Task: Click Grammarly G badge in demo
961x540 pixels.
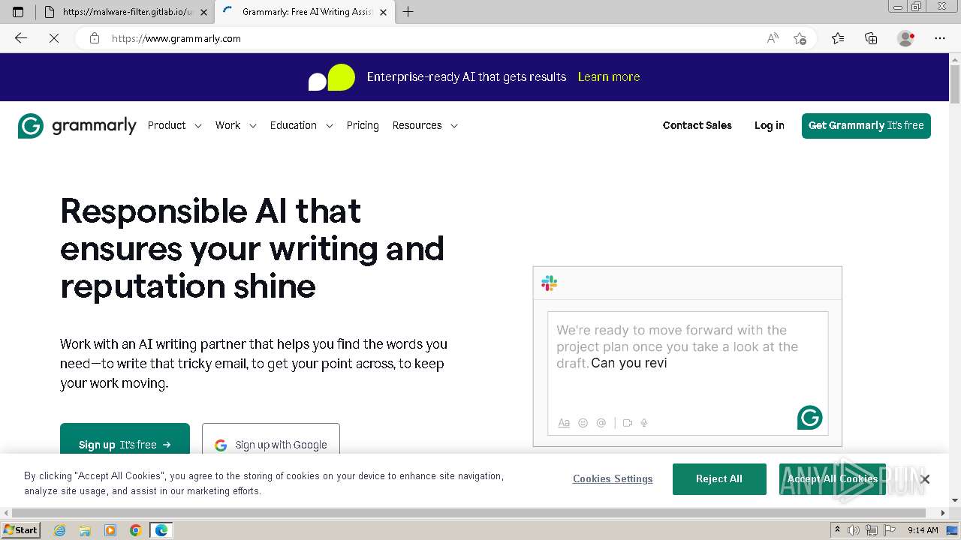Action: tap(809, 418)
